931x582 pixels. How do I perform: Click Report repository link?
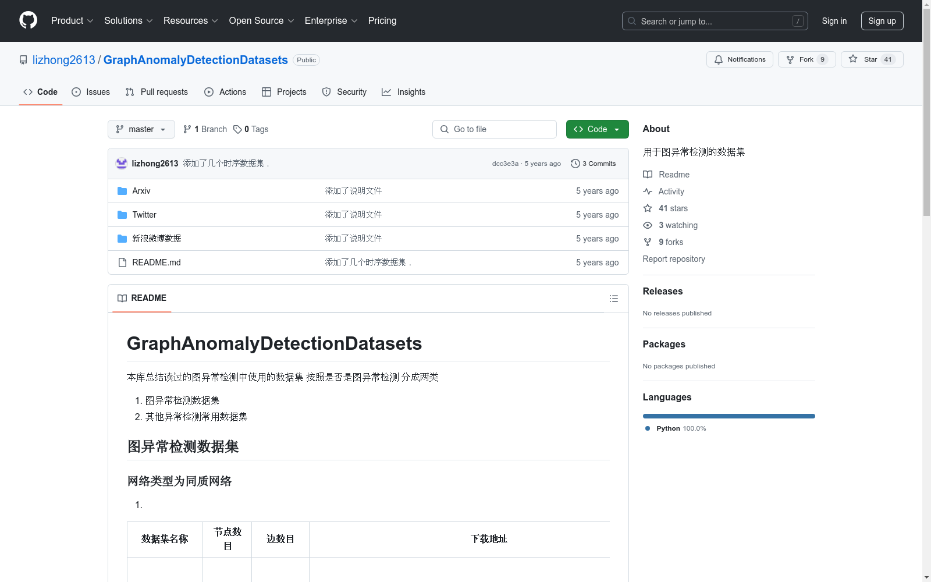click(674, 259)
